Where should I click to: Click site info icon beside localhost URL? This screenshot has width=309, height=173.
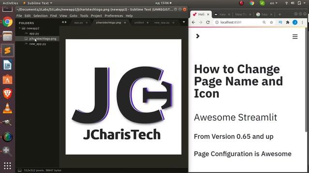point(217,23)
